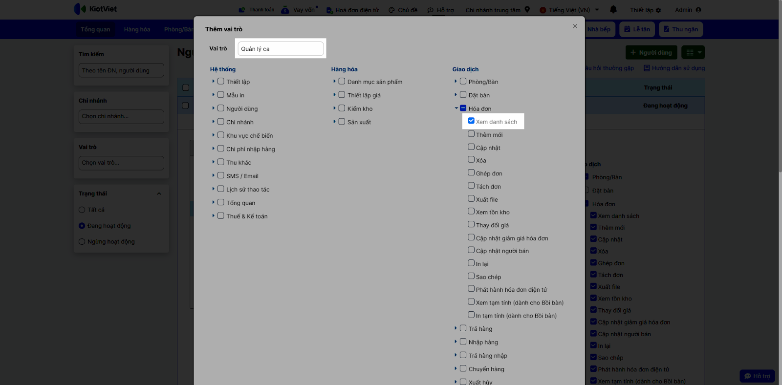Open the Tổng quan menu tab

[x=95, y=29]
